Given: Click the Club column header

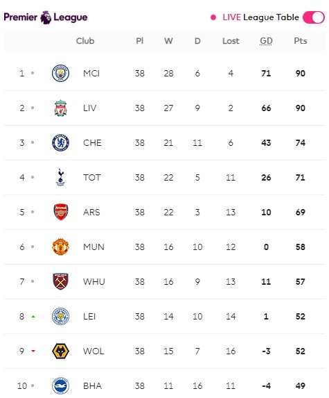Looking at the screenshot, I should point(85,41).
